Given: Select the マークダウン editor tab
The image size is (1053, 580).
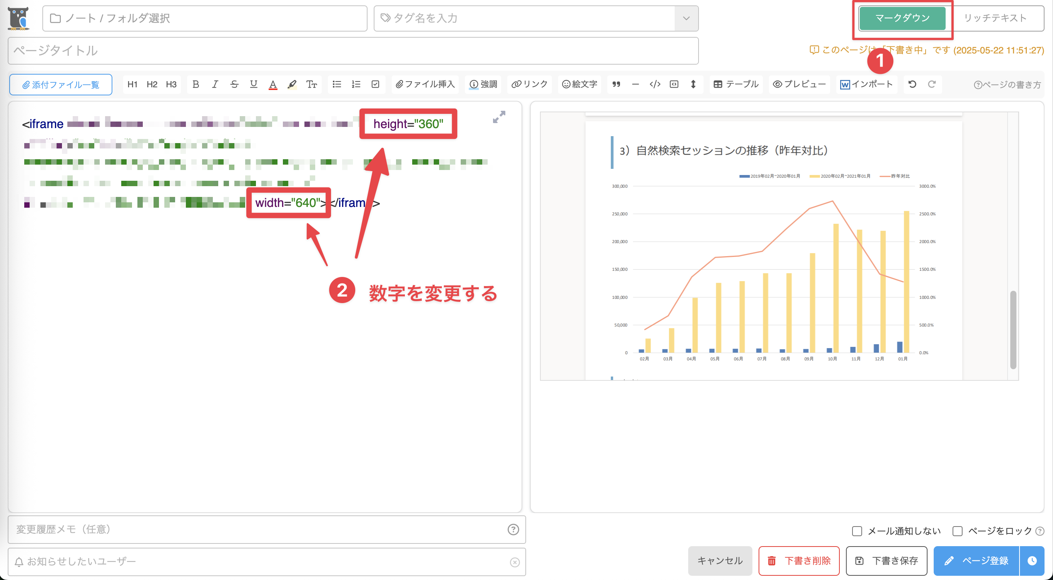Looking at the screenshot, I should [x=902, y=18].
